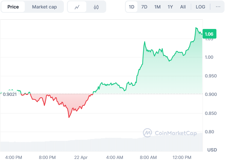This screenshot has height=161, width=225.
Task: Set time range to 1D
Action: (x=132, y=7)
